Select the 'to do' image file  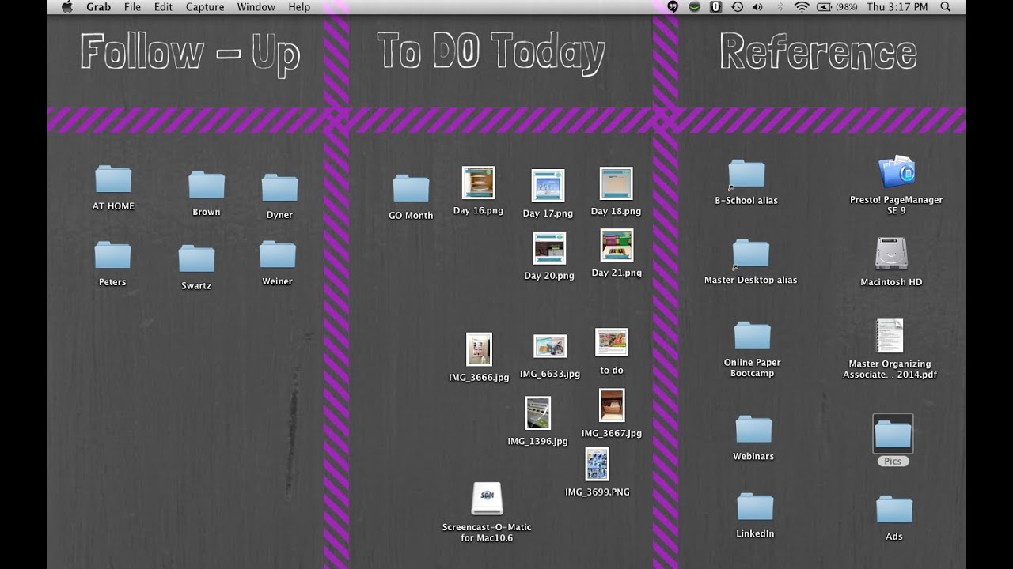[x=612, y=343]
